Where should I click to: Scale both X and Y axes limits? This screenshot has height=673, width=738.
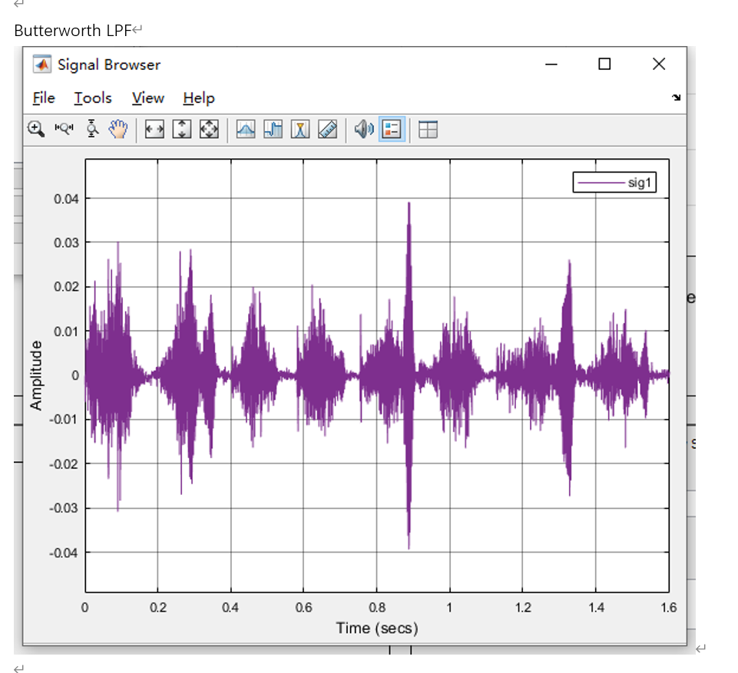pyautogui.click(x=209, y=129)
